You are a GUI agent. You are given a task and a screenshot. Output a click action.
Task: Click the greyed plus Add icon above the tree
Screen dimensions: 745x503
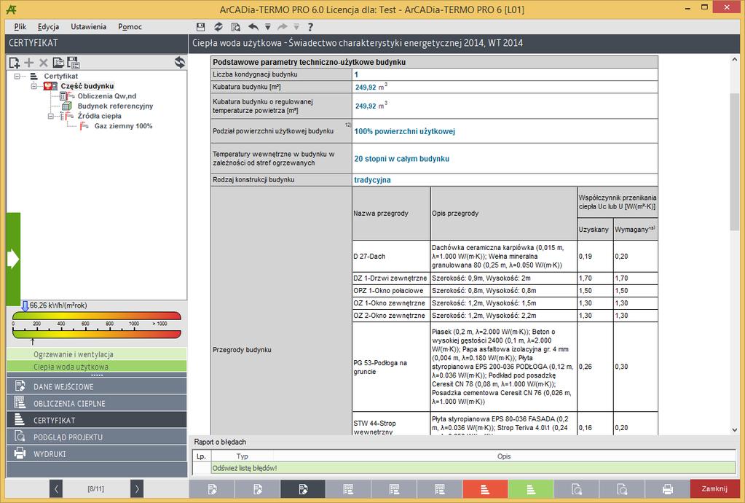click(x=29, y=62)
